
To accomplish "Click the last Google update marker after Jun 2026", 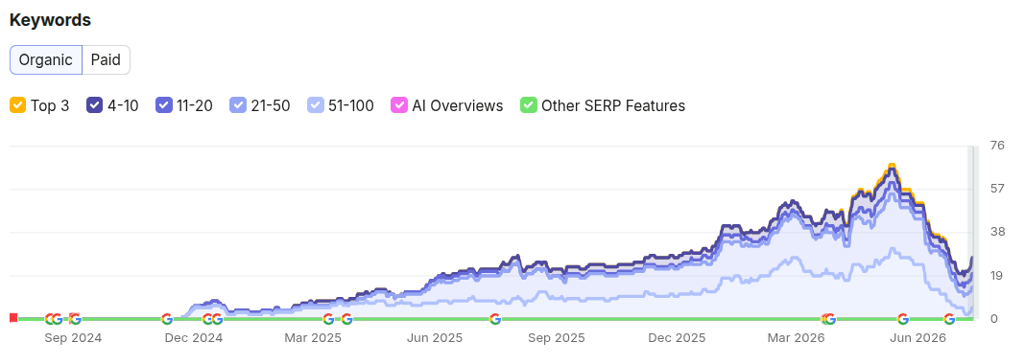I will pyautogui.click(x=950, y=319).
